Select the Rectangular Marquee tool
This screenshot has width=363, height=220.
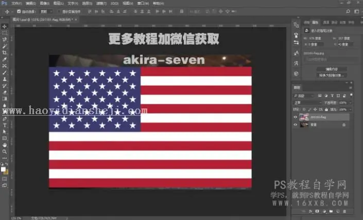coord(5,33)
